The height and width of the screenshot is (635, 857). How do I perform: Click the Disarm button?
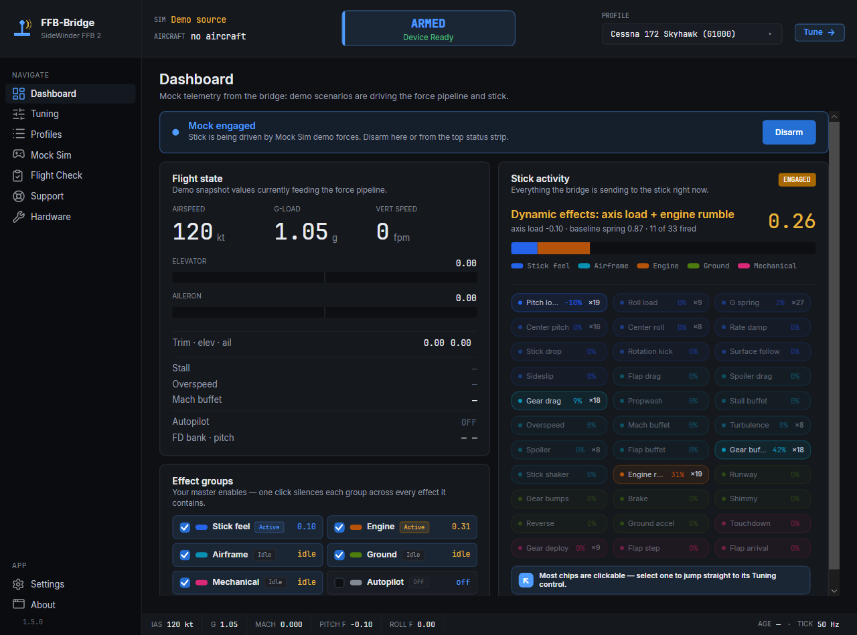point(789,132)
